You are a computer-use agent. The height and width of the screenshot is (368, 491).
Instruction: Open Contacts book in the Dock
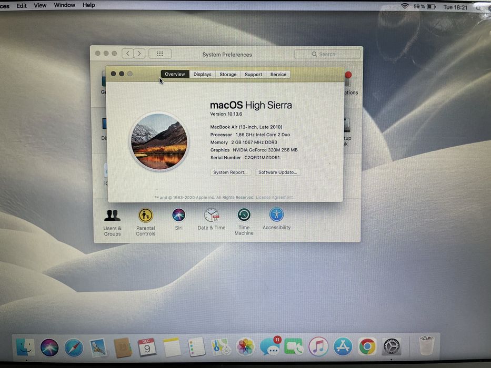pos(123,347)
